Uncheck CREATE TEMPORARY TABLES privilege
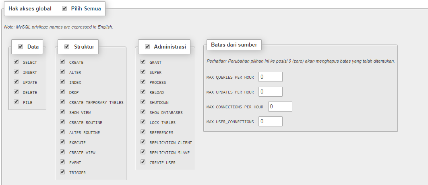428x185 pixels. pos(62,102)
